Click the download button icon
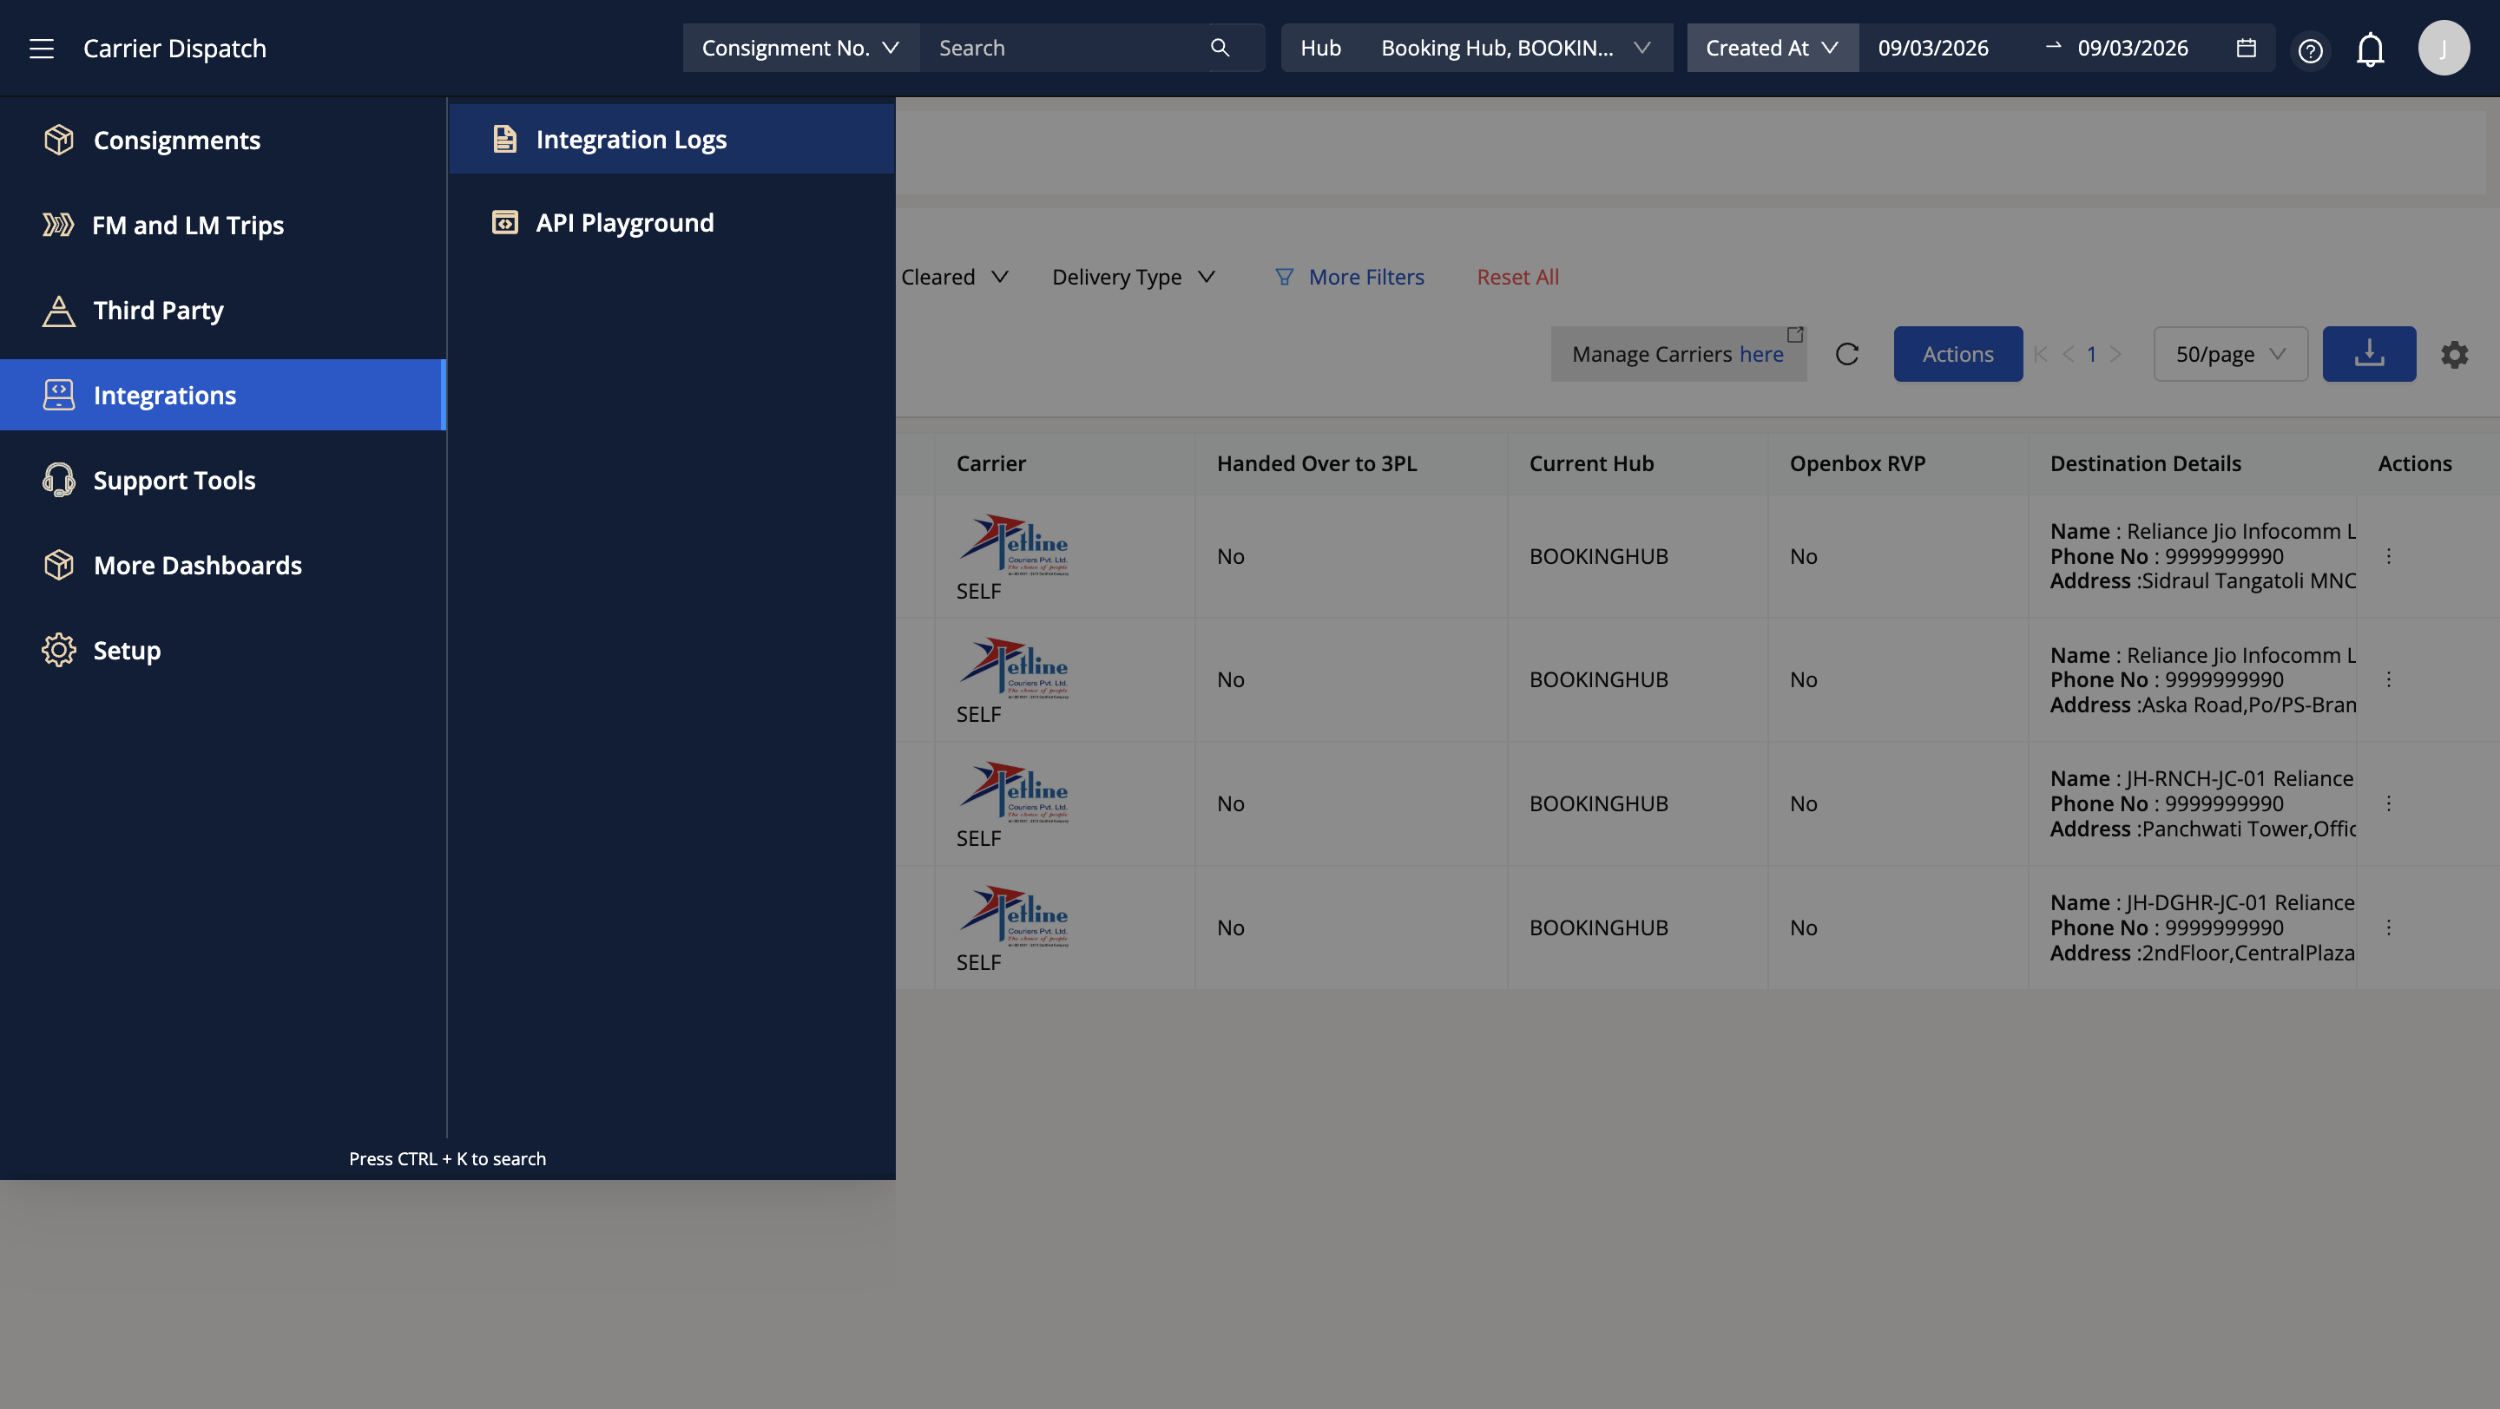This screenshot has width=2500, height=1409. (2368, 354)
